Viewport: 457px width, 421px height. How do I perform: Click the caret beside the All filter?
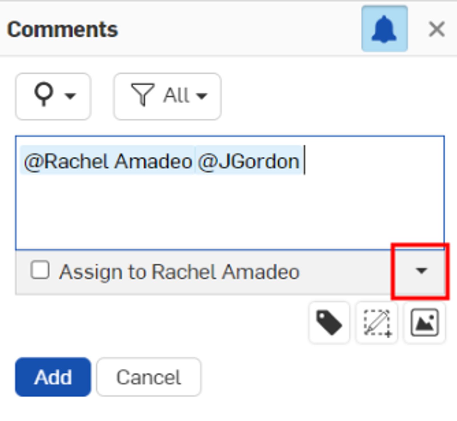tap(202, 96)
